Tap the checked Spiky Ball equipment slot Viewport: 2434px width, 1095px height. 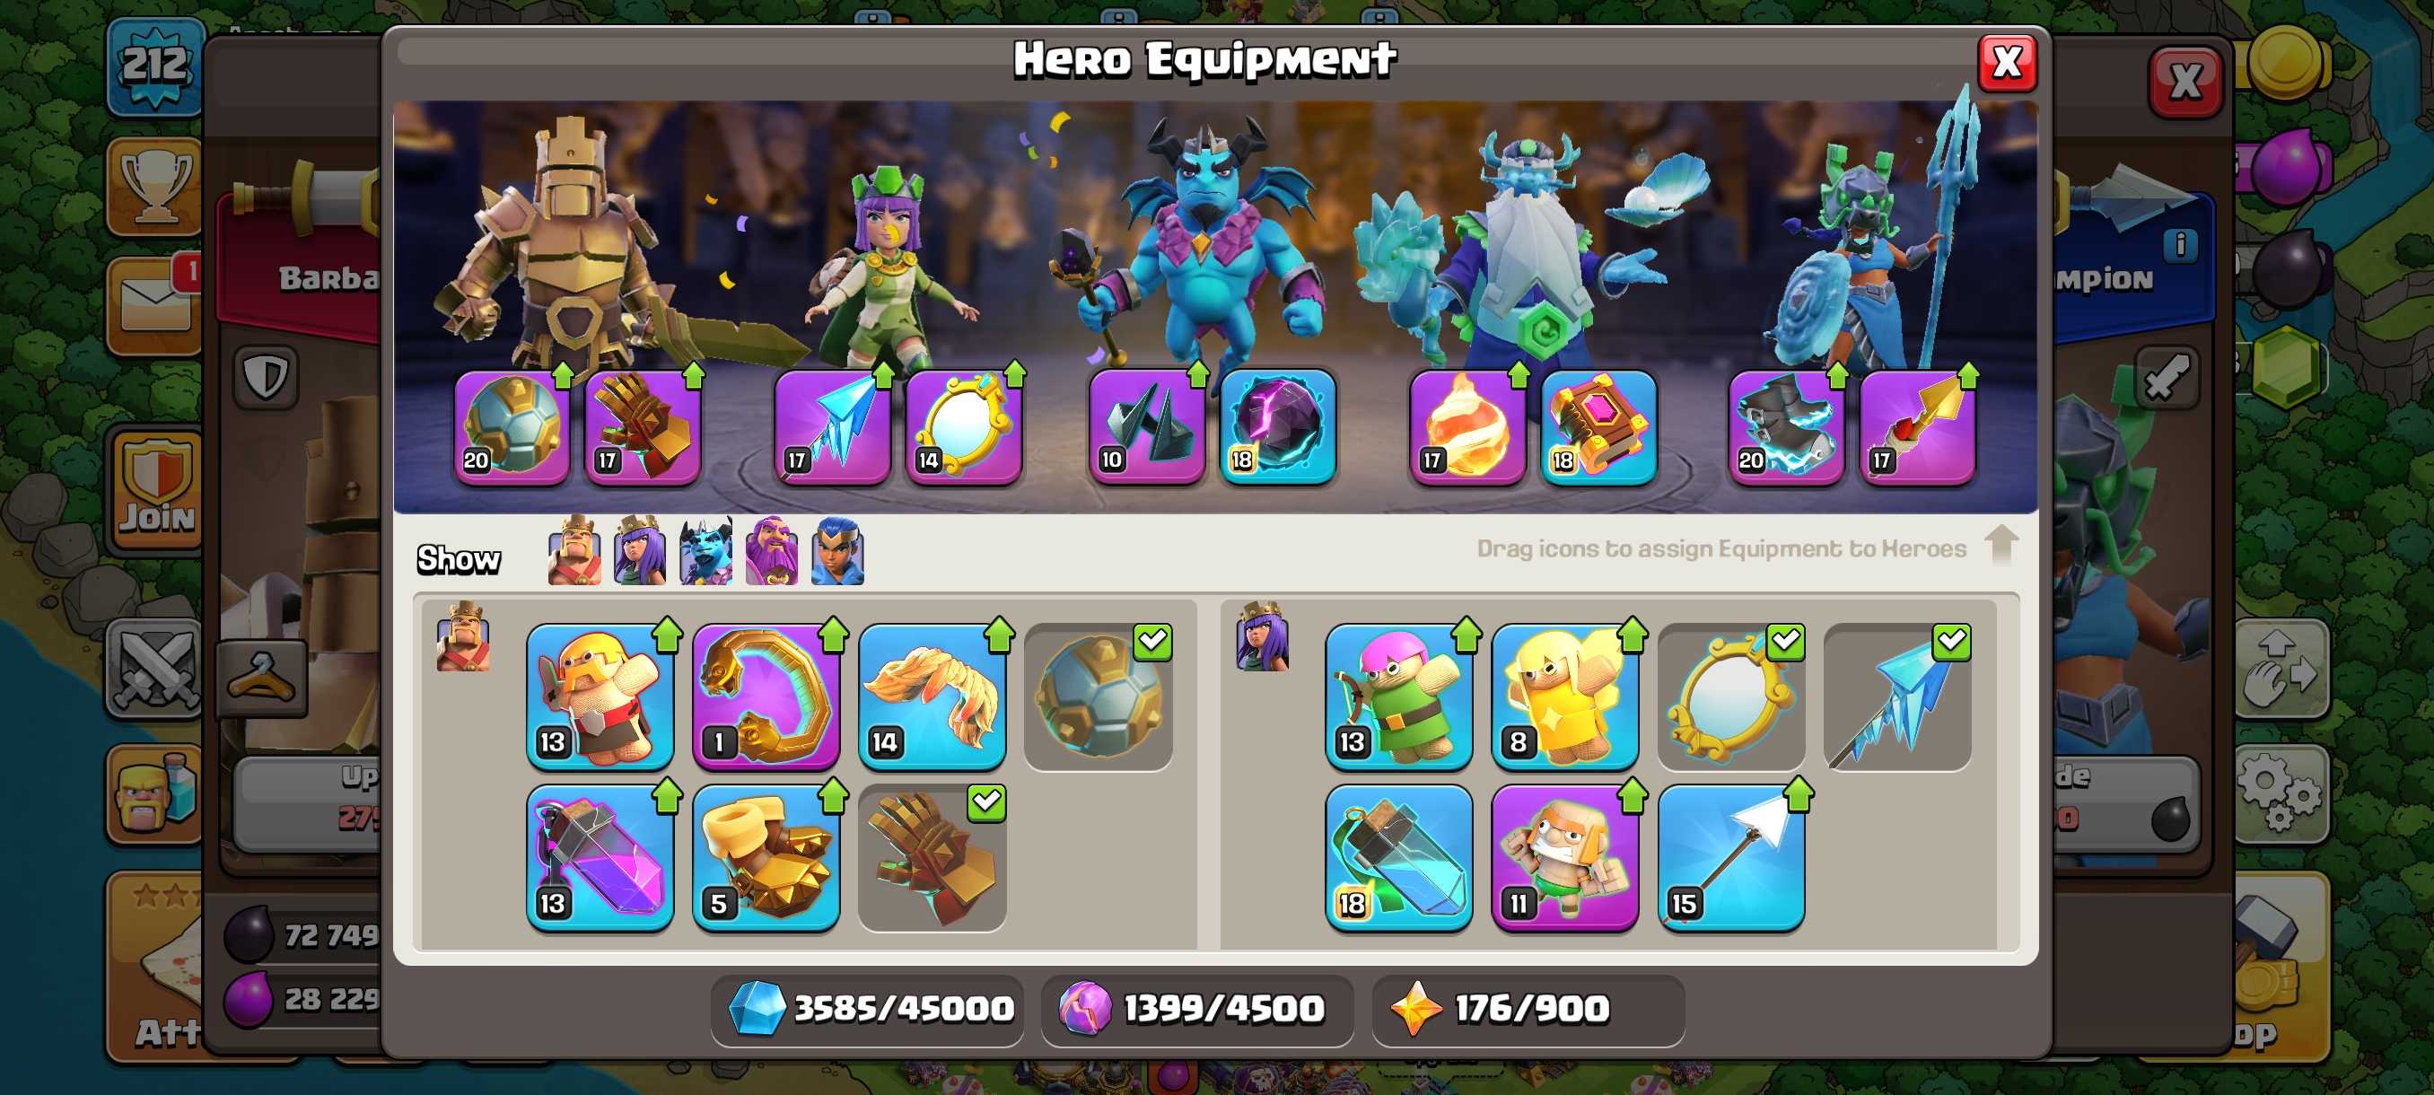(x=1098, y=696)
